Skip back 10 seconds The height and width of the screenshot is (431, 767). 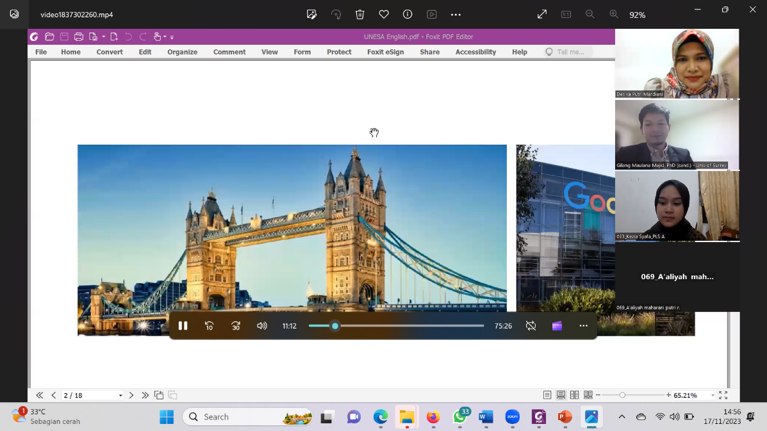(210, 326)
